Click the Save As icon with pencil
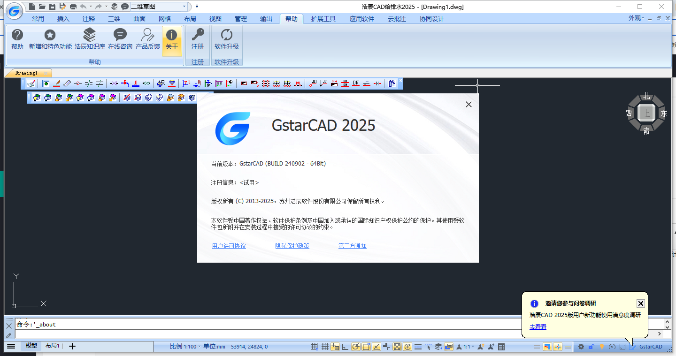Screen dimensions: 676x356 point(62,7)
